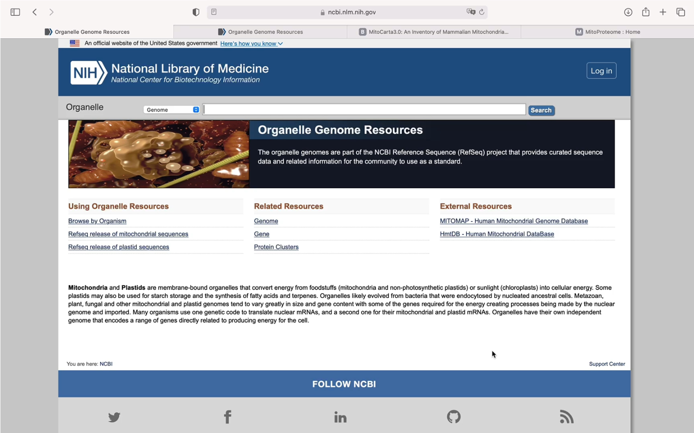The height and width of the screenshot is (433, 694).
Task: Click the translate icon in address bar
Action: (471, 12)
